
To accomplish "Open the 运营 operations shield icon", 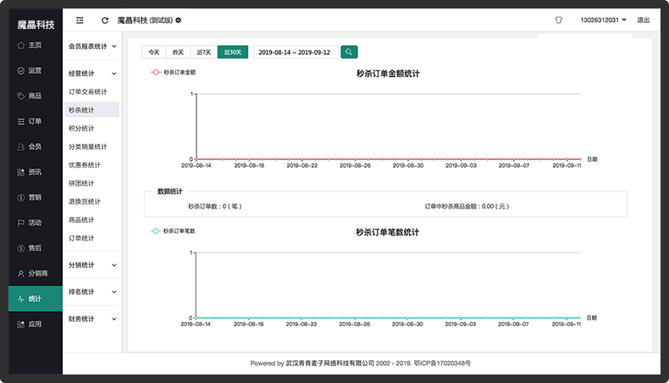I will [x=21, y=70].
